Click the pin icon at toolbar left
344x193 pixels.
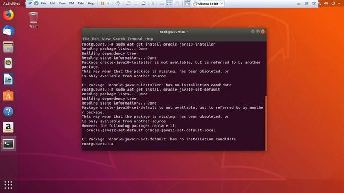(x=30, y=3)
